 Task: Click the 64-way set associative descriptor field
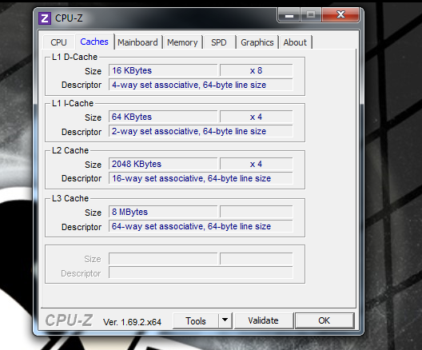[201, 226]
